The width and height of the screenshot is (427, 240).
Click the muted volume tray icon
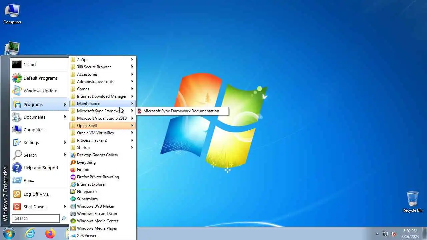coord(394,234)
